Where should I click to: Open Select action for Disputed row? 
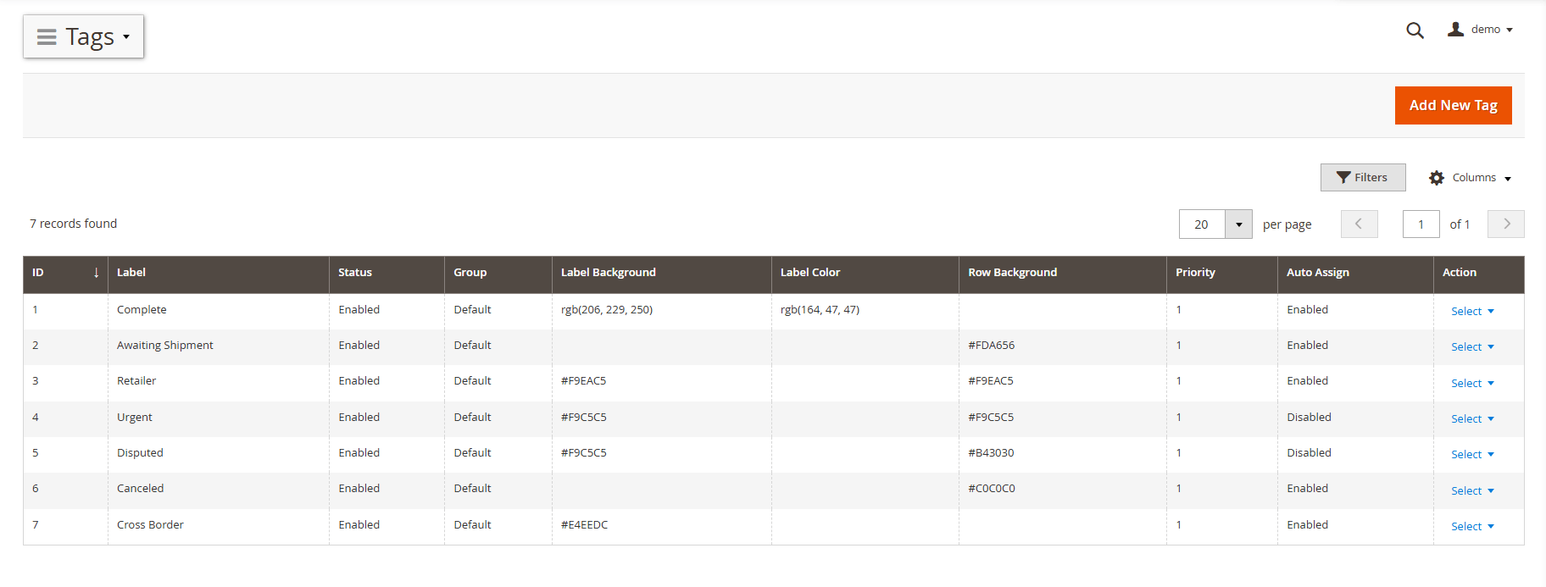(1471, 454)
